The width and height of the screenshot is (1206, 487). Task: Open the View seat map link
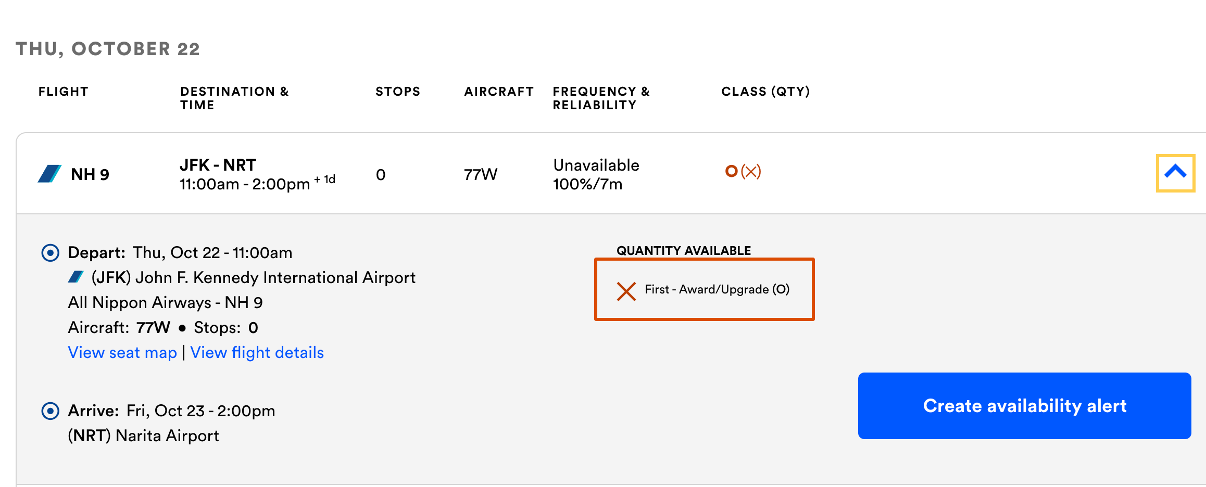tap(122, 353)
